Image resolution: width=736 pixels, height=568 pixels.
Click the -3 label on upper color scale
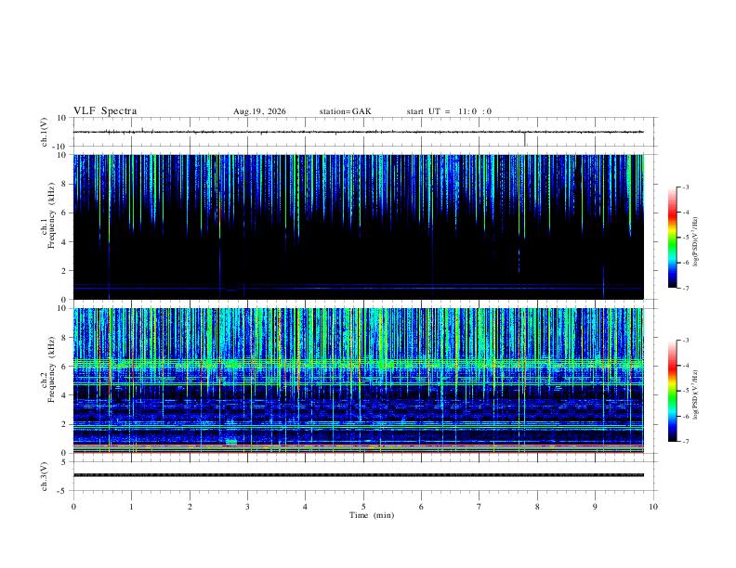point(685,187)
